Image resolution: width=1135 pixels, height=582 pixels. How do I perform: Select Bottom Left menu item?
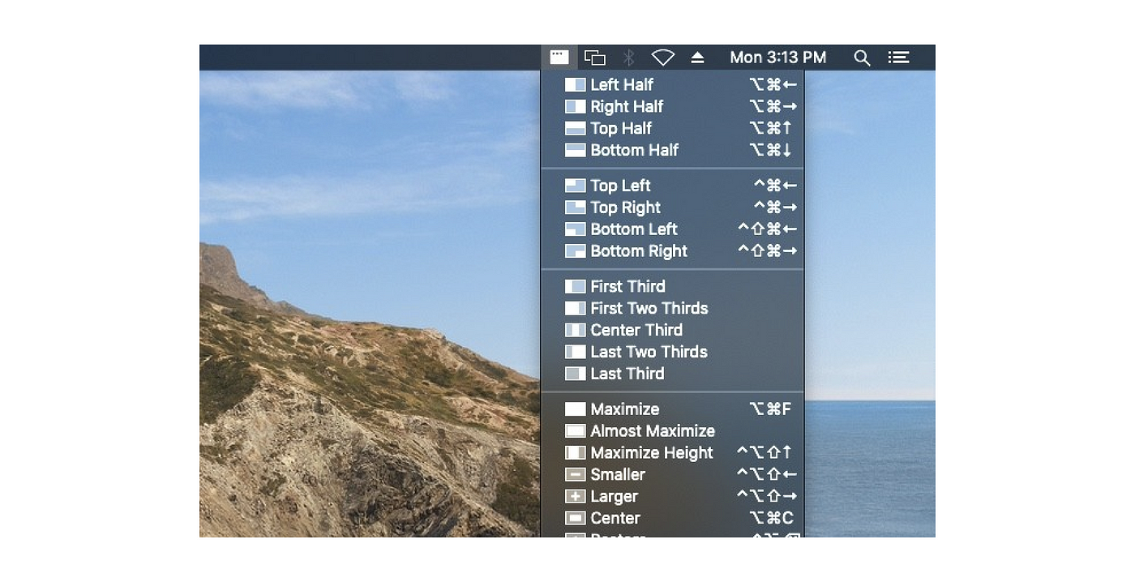672,229
